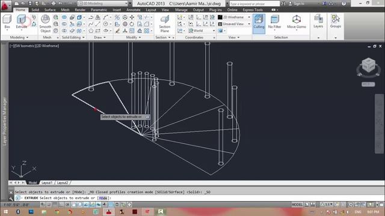Toggle Object Snap in status bar

point(73,204)
